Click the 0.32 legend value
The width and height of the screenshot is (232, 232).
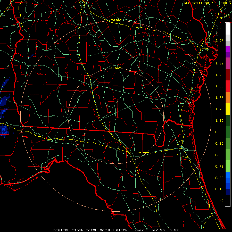219,178
